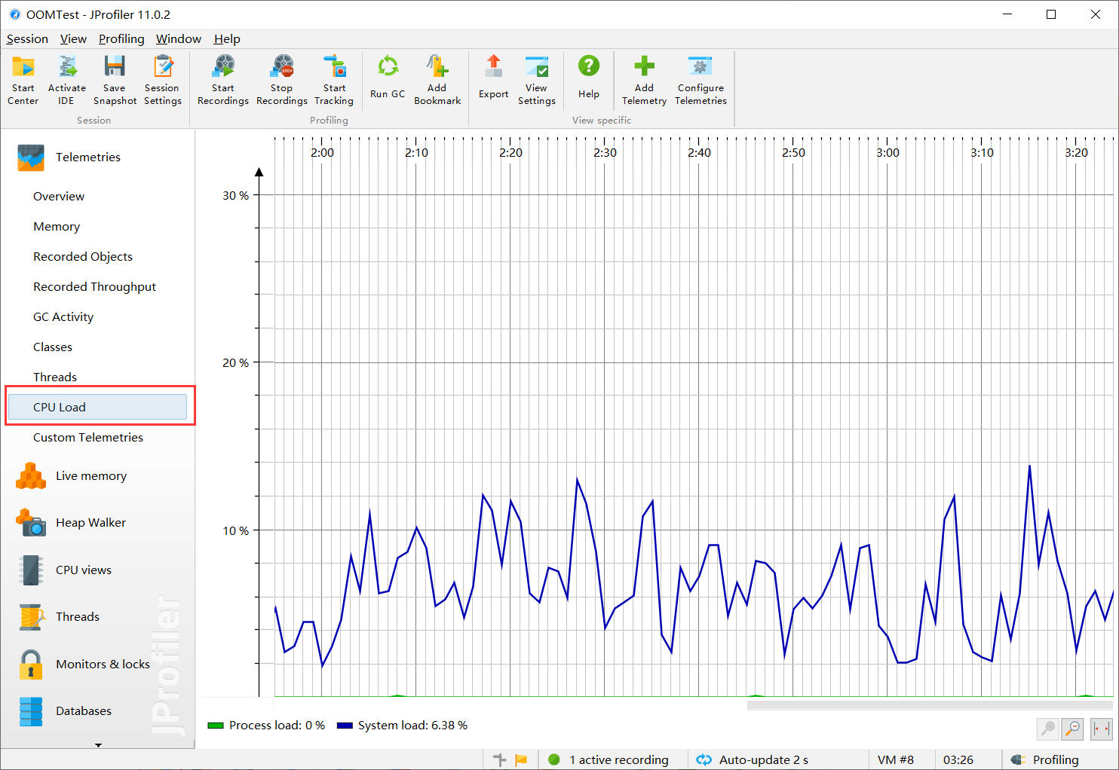Open Session Settings from the toolbar
The image size is (1119, 770).
pos(163,80)
